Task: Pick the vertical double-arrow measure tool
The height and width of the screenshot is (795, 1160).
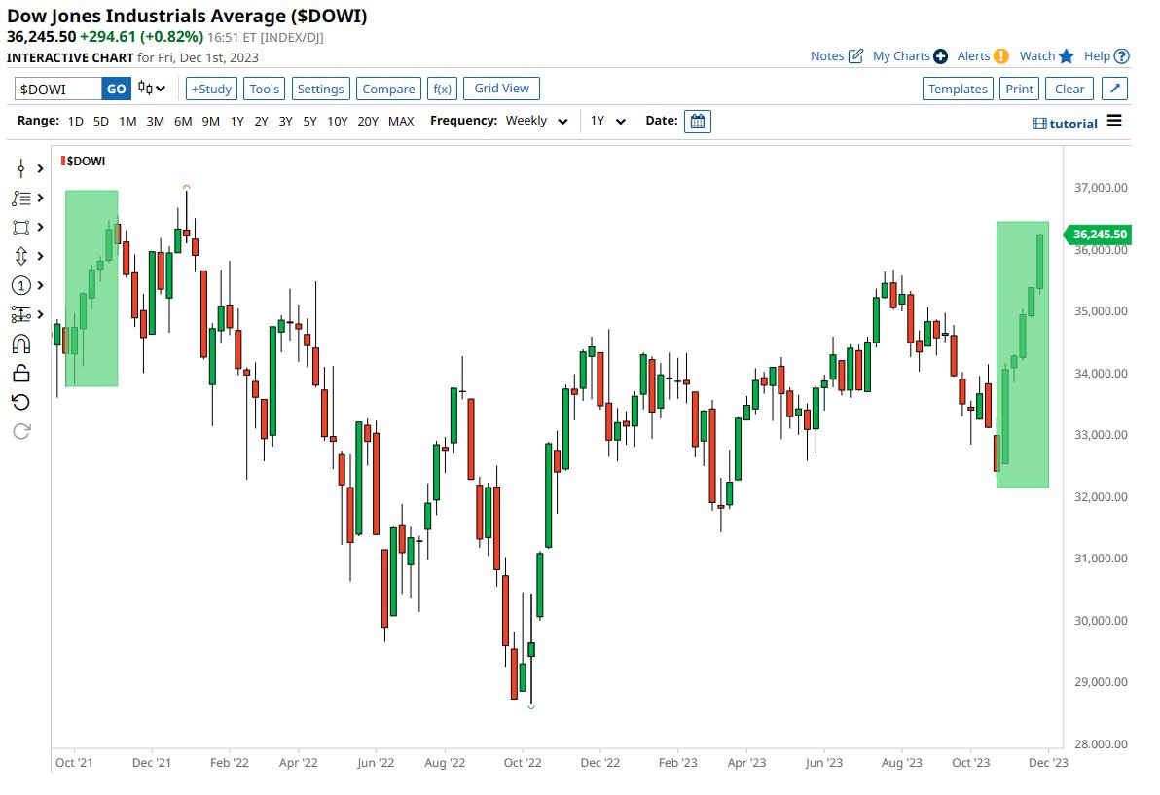Action: (x=20, y=256)
